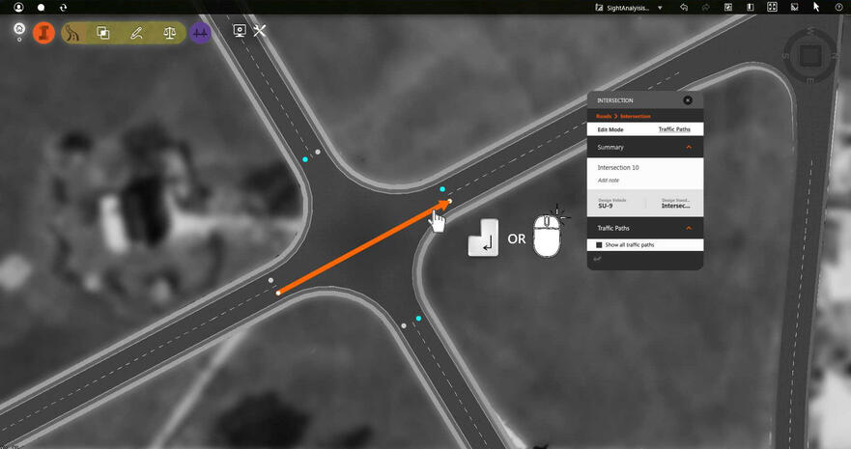Click the Add note field
Screen dimensions: 851x449
click(610, 181)
